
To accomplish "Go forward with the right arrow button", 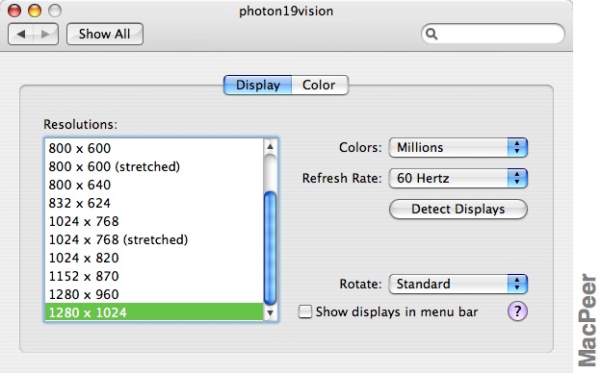I will (x=45, y=34).
